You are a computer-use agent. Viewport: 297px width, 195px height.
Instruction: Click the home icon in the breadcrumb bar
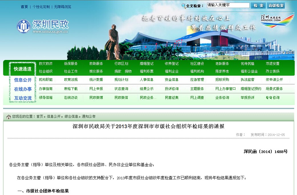tap(9, 117)
